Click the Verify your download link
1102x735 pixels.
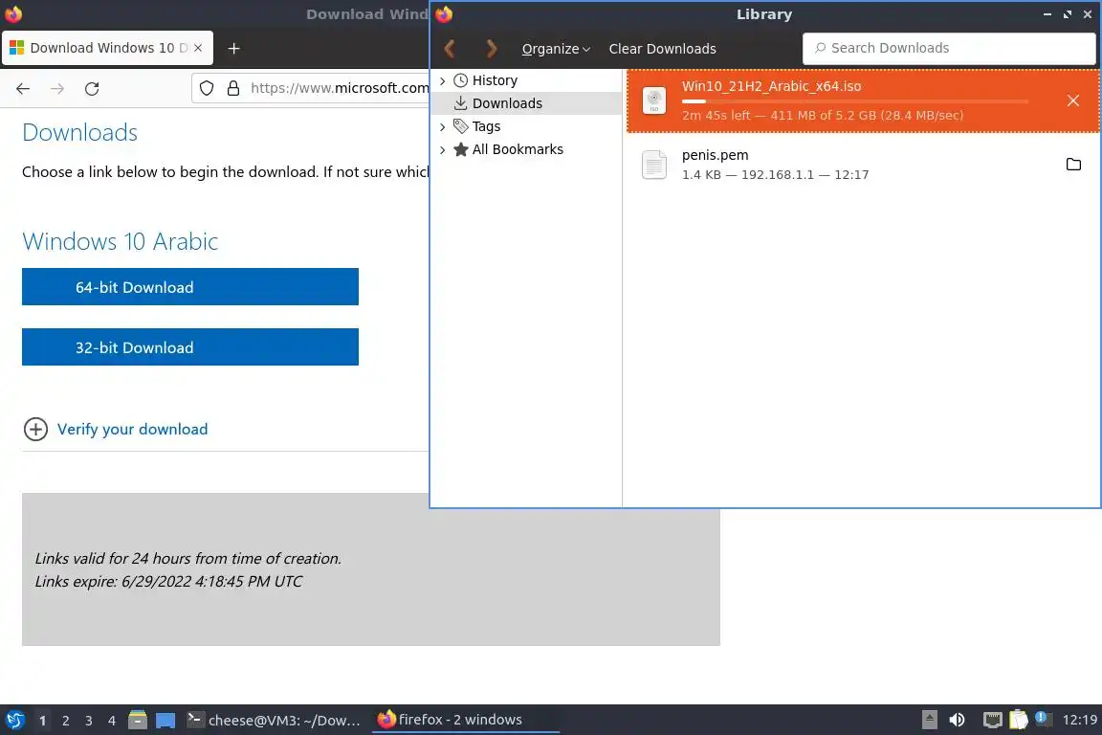pyautogui.click(x=132, y=429)
